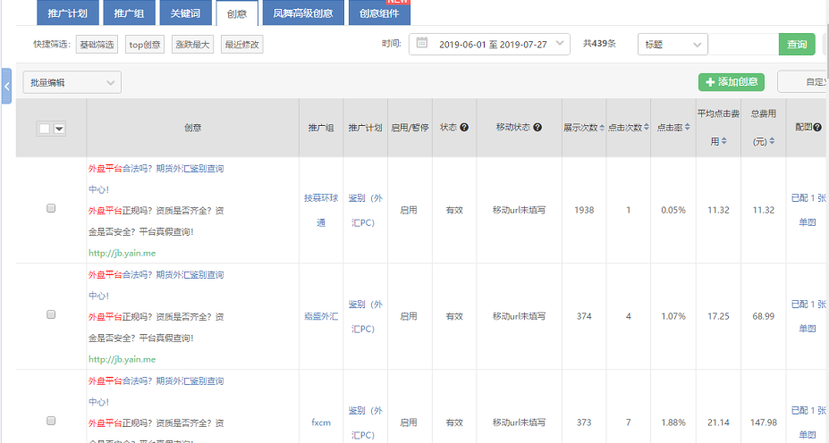This screenshot has width=829, height=443.
Task: Open the 技葵环球通 promotion group link
Action: pyautogui.click(x=321, y=210)
